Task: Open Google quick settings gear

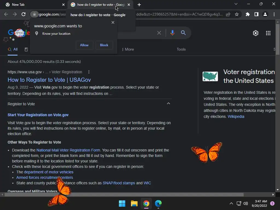Action: [x=256, y=33]
